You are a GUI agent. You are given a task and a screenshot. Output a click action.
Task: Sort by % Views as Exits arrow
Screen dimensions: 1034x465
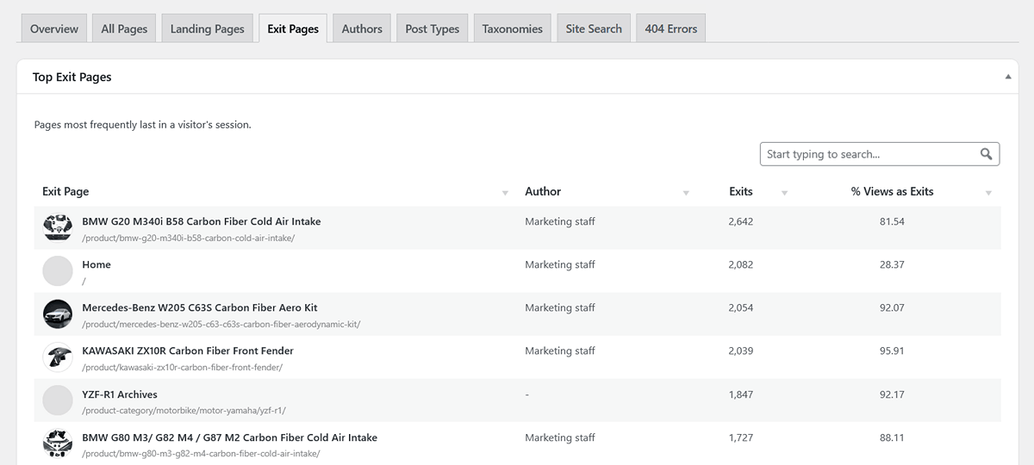pyautogui.click(x=988, y=193)
